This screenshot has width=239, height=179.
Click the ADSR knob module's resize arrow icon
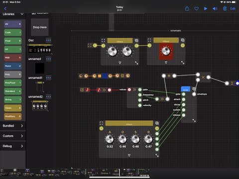click(x=157, y=155)
